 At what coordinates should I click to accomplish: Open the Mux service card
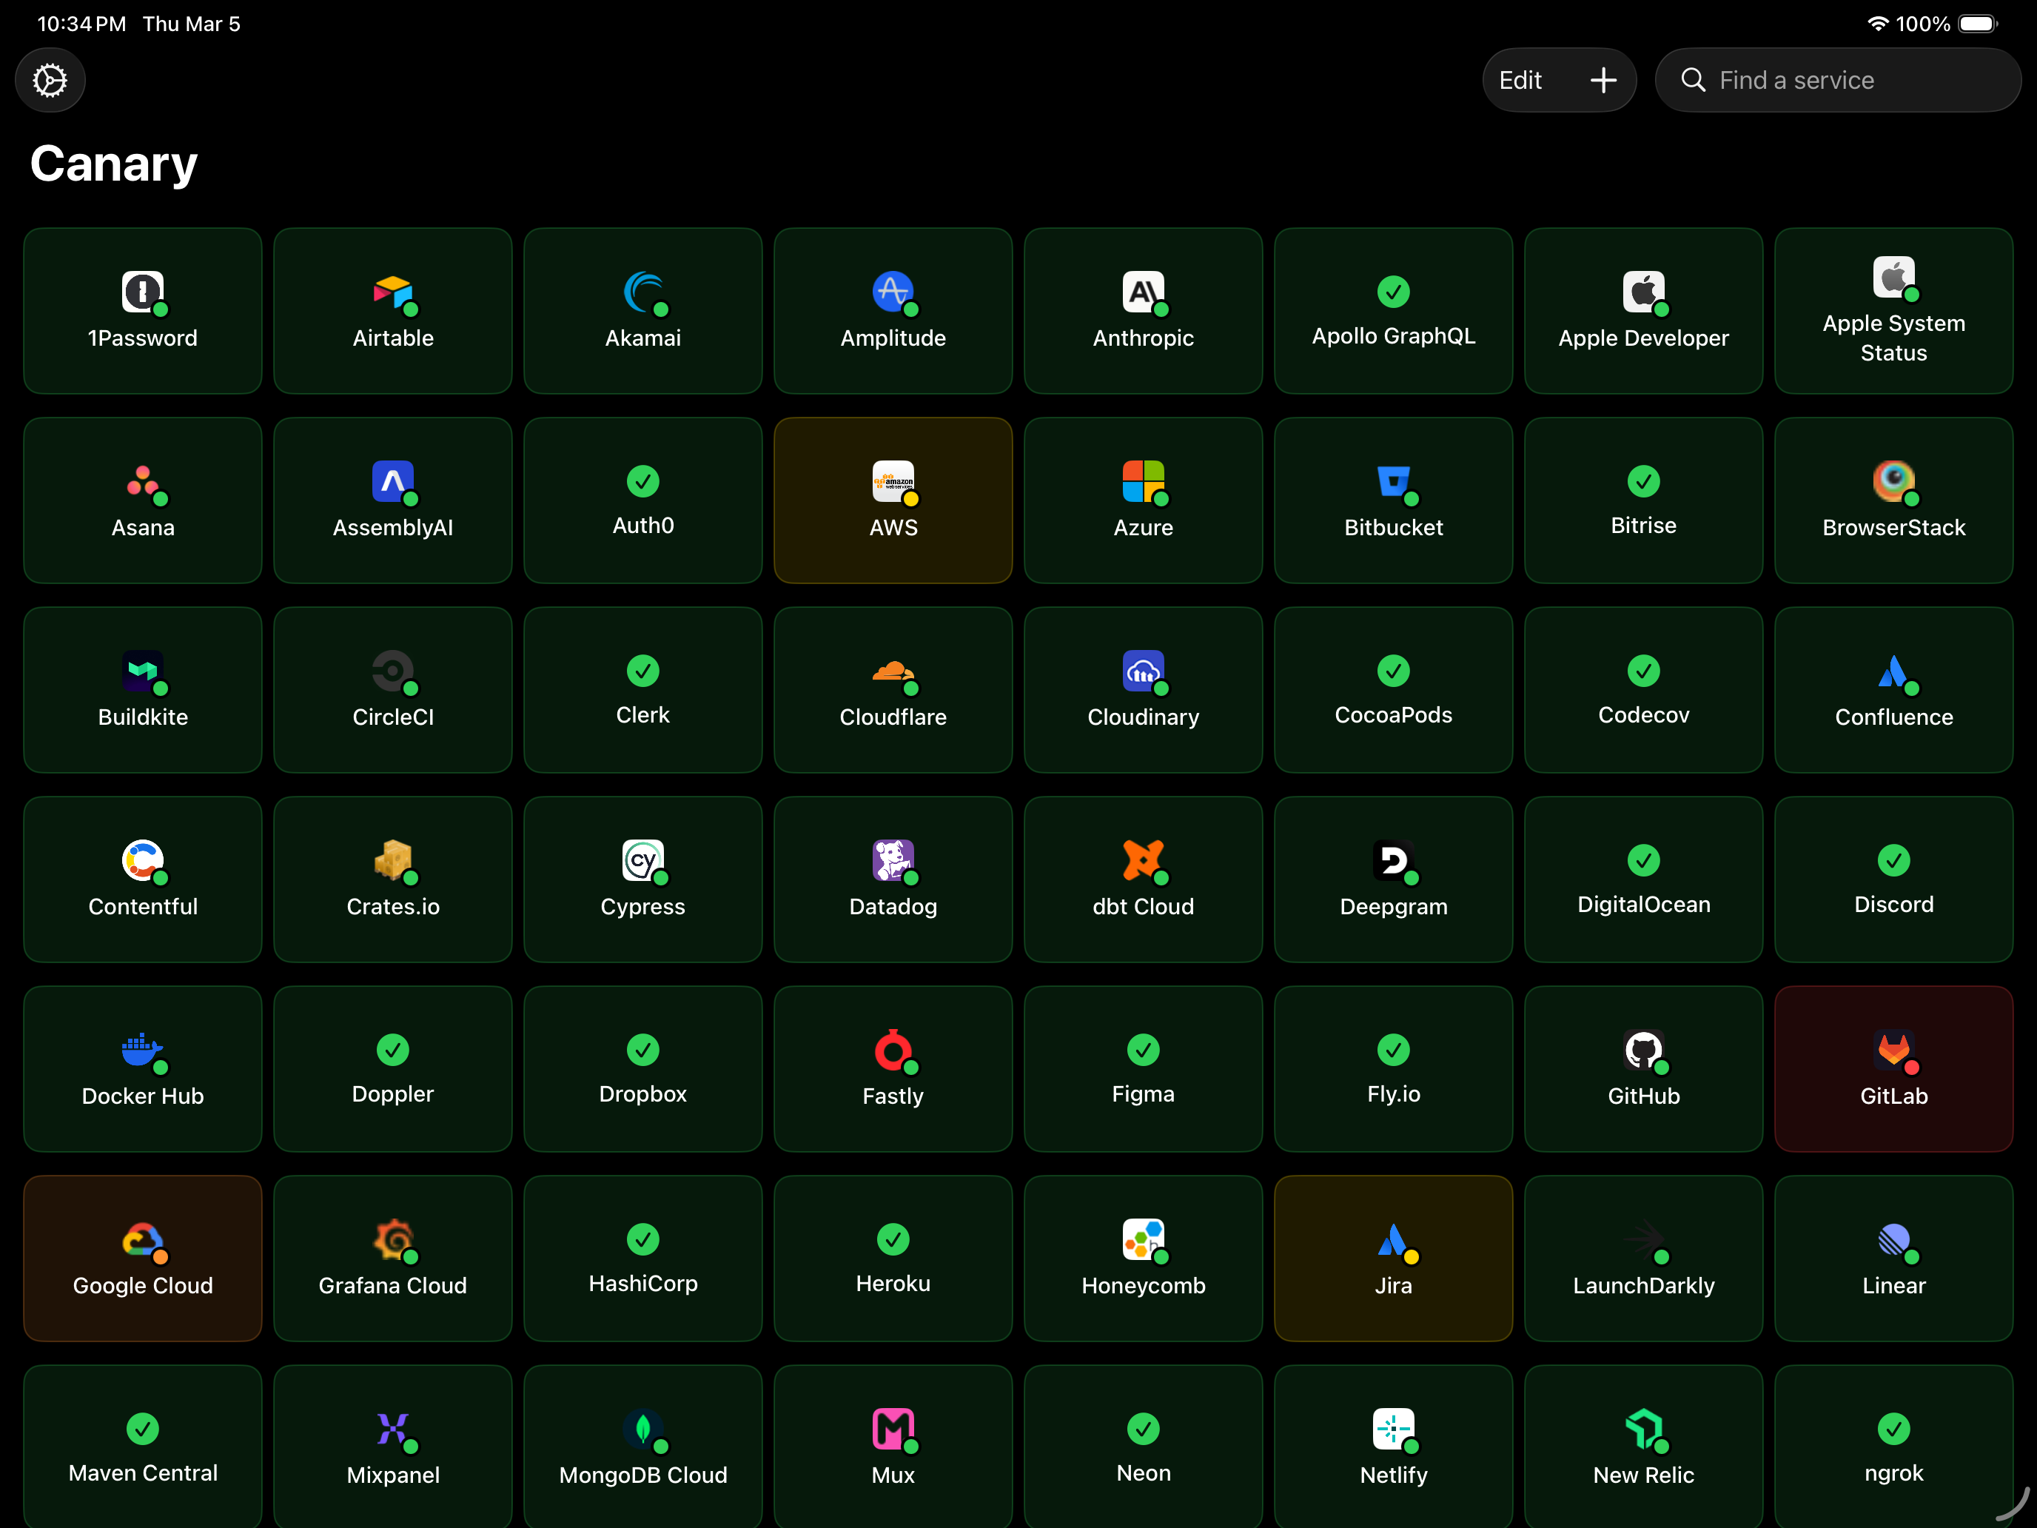coord(893,1447)
